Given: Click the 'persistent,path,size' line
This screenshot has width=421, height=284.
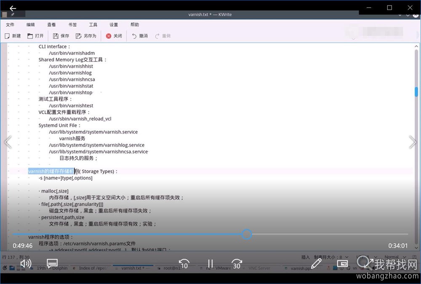Looking at the screenshot, I should [61, 217].
